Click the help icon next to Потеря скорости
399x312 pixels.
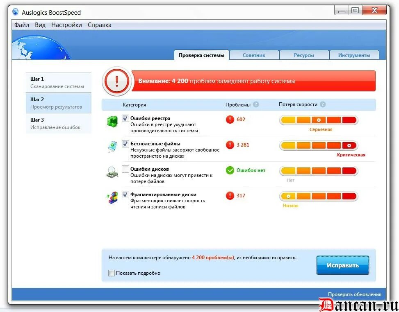click(323, 104)
